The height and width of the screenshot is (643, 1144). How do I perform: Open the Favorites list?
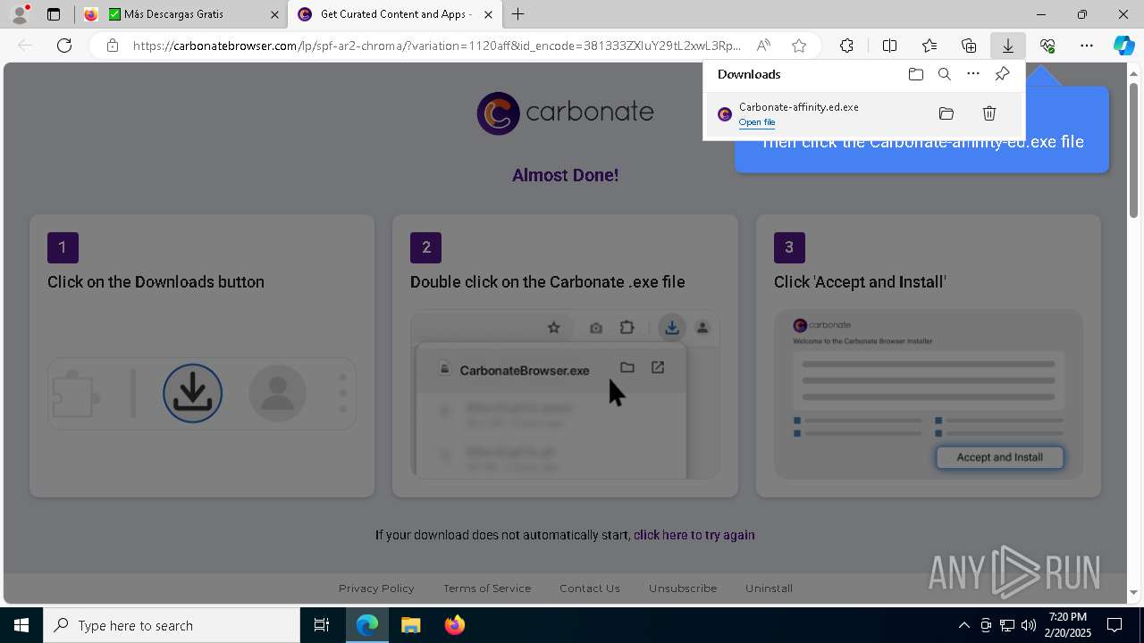pyautogui.click(x=929, y=46)
